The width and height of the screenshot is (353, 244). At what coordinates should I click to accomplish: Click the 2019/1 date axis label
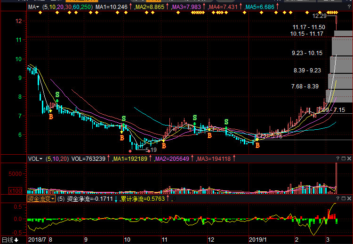click(258, 240)
